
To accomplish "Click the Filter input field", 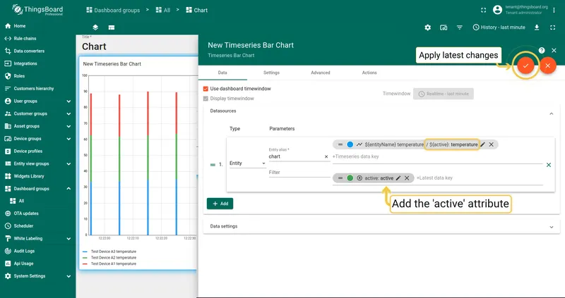I will 299,173.
